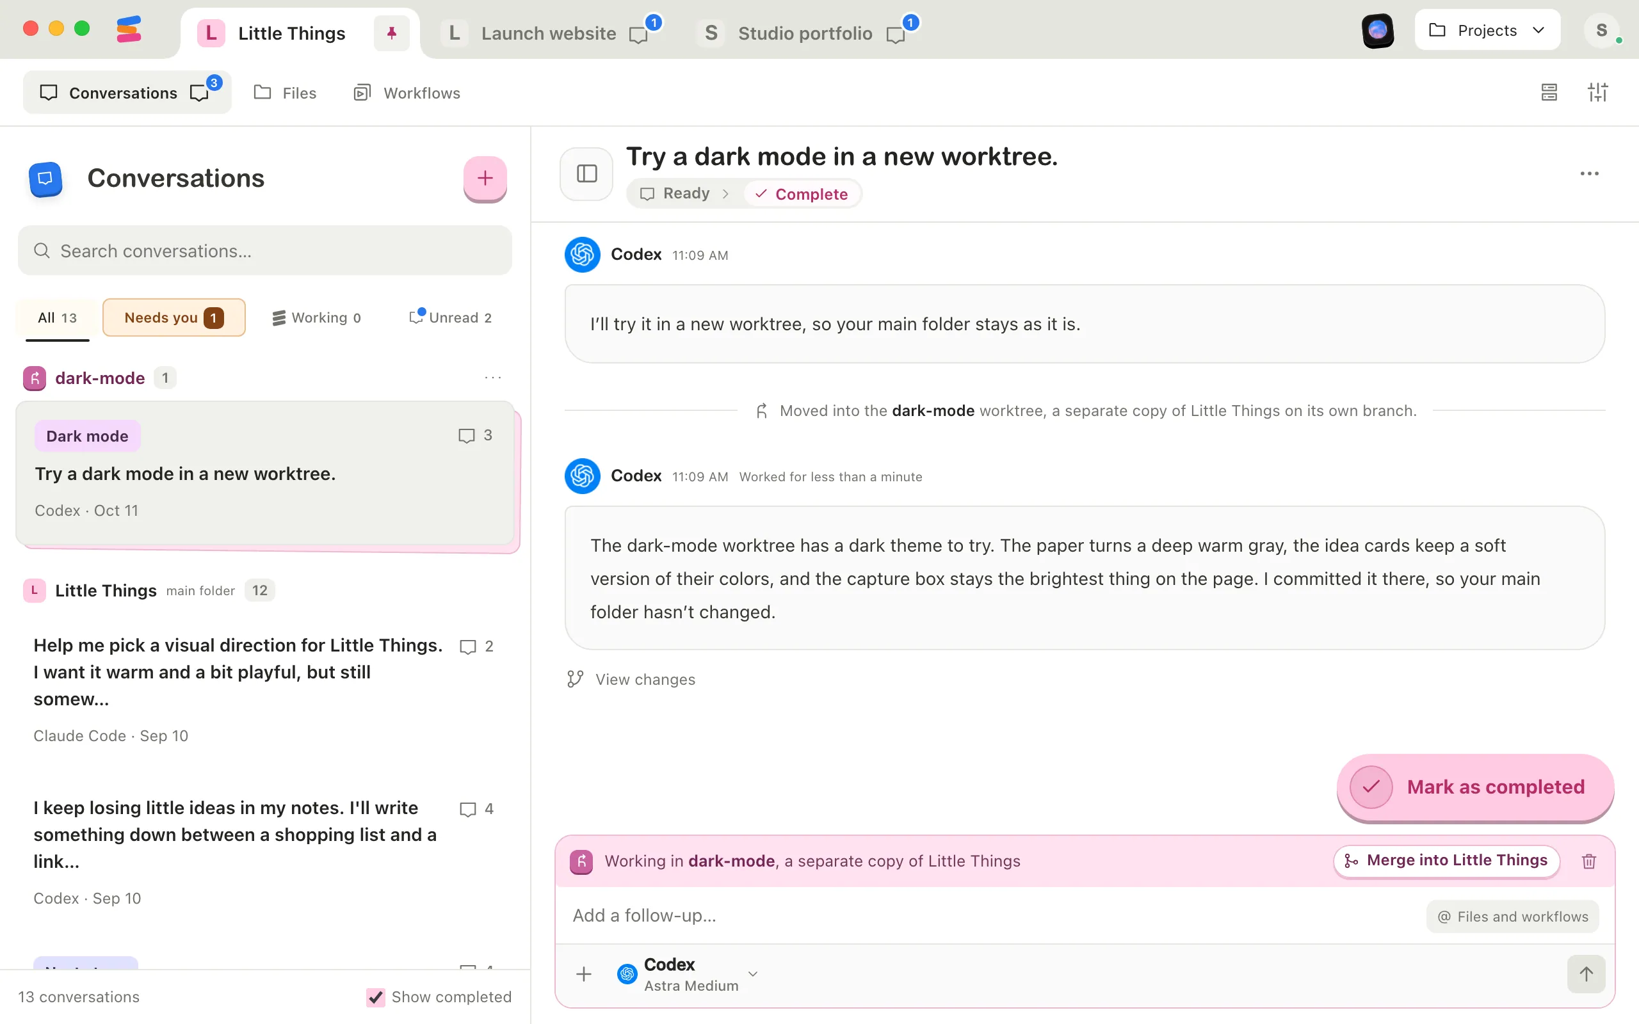This screenshot has height=1024, width=1639.
Task: Select the Conversations tab
Action: pos(127,93)
